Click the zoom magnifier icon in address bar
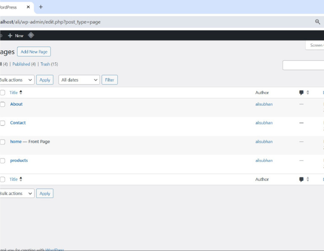This screenshot has height=251, width=324. point(318,22)
